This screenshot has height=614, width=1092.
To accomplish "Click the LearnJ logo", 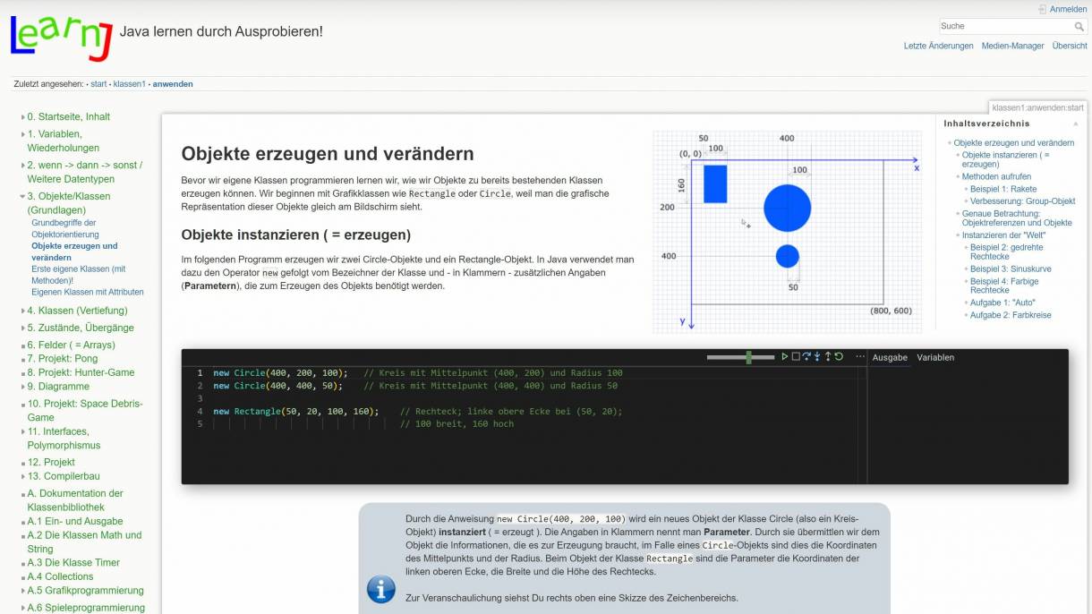I will (x=61, y=38).
